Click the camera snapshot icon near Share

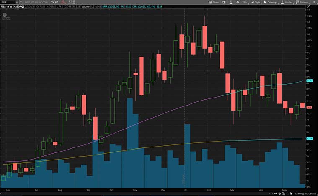(x=224, y=2)
